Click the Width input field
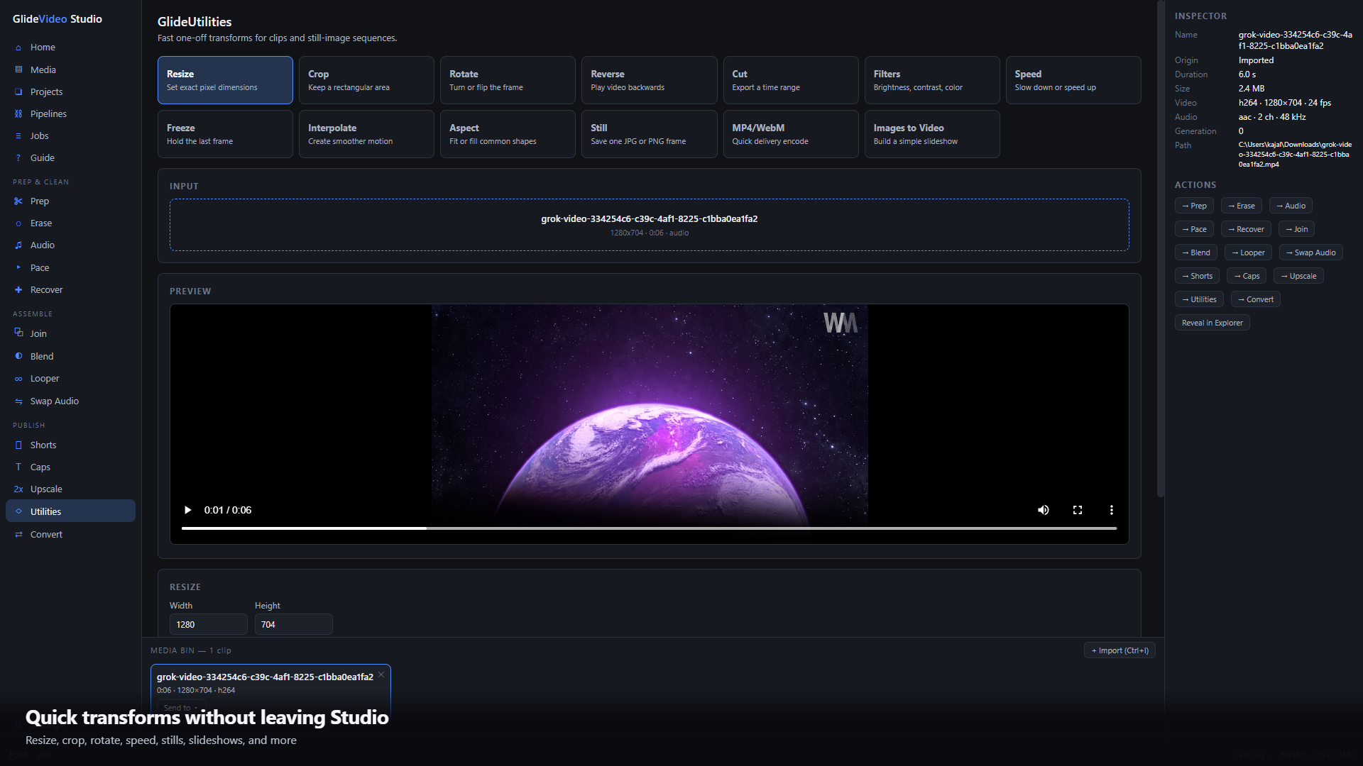The height and width of the screenshot is (766, 1363). pos(208,624)
